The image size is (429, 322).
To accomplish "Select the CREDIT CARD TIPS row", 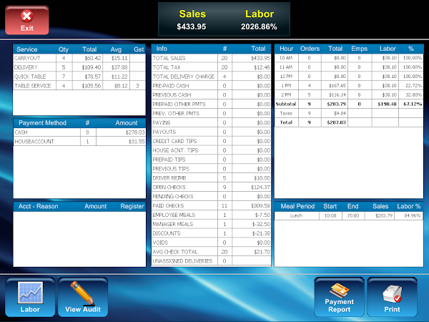I will tap(211, 141).
